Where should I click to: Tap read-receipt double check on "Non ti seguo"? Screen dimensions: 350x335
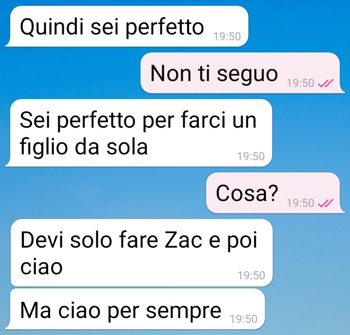click(325, 84)
